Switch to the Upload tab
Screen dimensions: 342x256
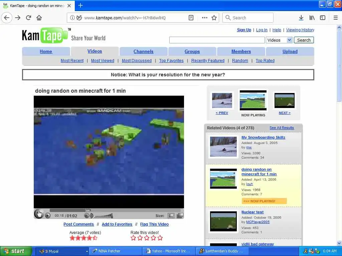pyautogui.click(x=290, y=52)
